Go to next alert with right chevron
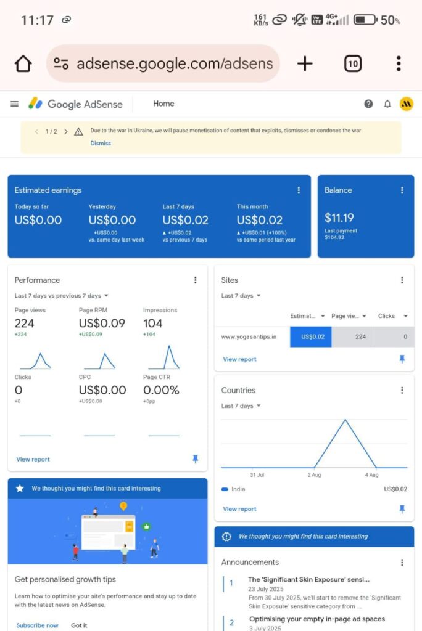 coord(65,132)
